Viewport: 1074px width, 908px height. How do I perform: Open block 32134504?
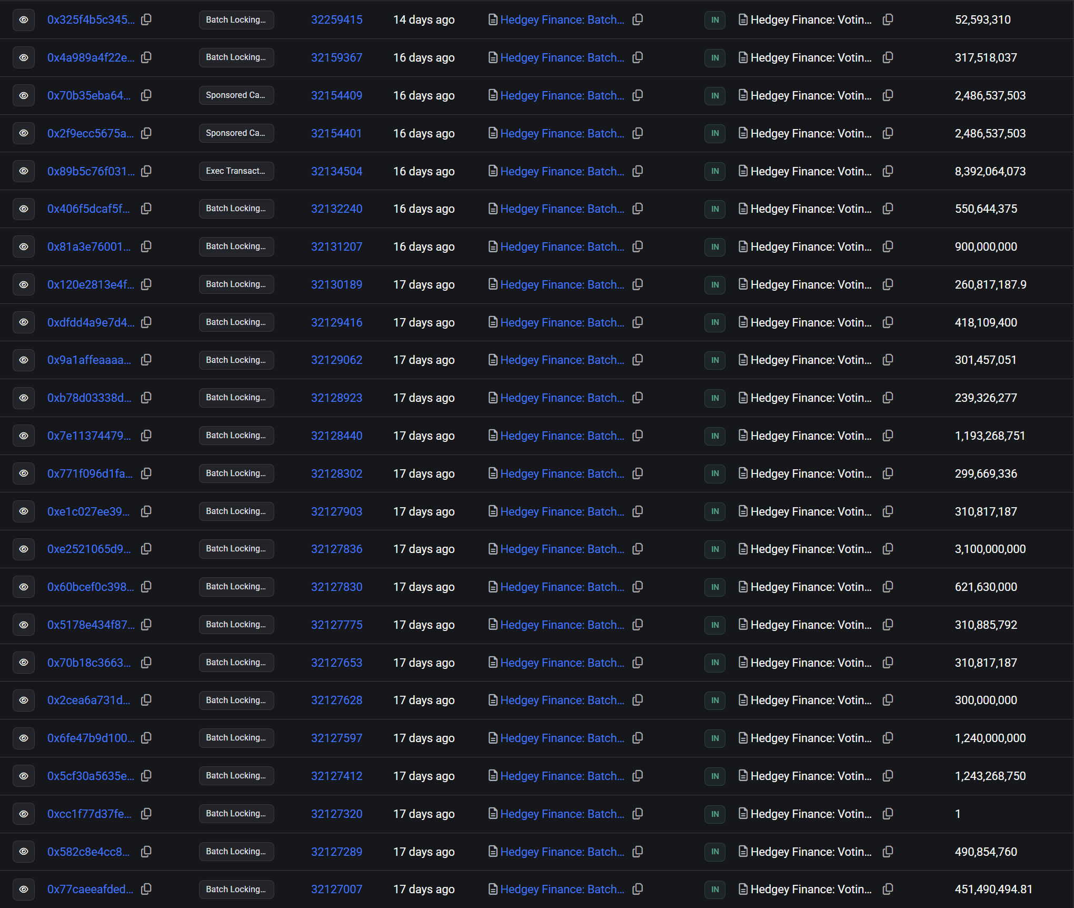pos(337,171)
